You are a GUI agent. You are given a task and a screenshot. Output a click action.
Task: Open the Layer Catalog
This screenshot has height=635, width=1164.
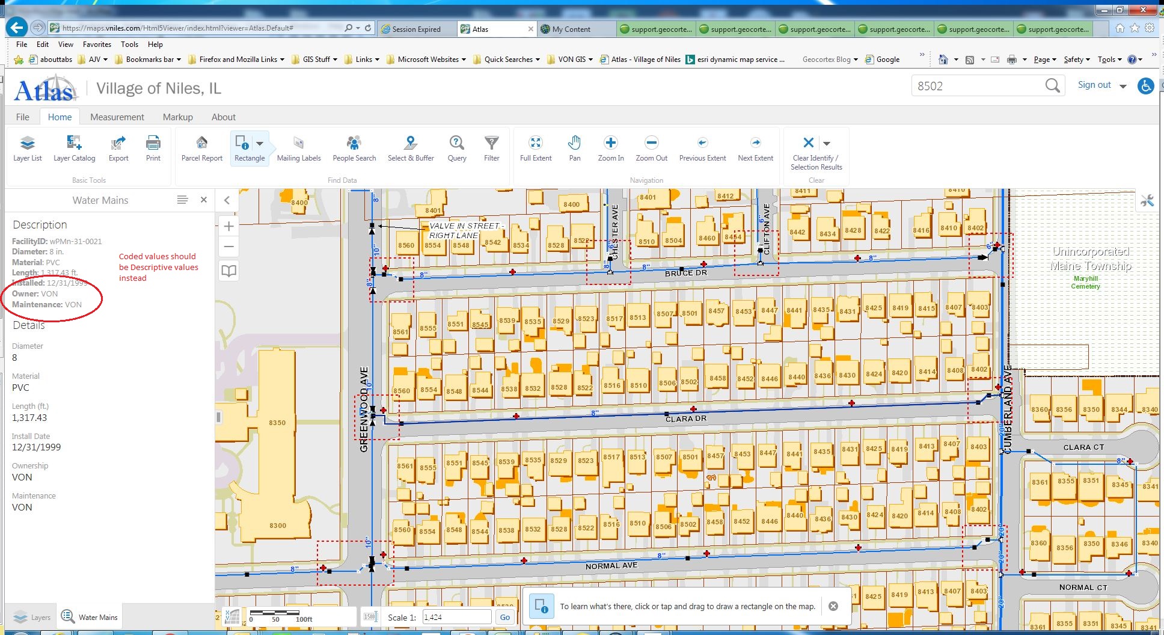[x=74, y=149]
